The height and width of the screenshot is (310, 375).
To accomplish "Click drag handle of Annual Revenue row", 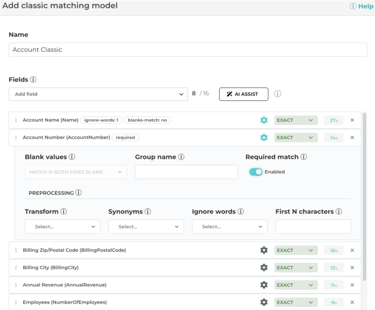I will [16, 285].
